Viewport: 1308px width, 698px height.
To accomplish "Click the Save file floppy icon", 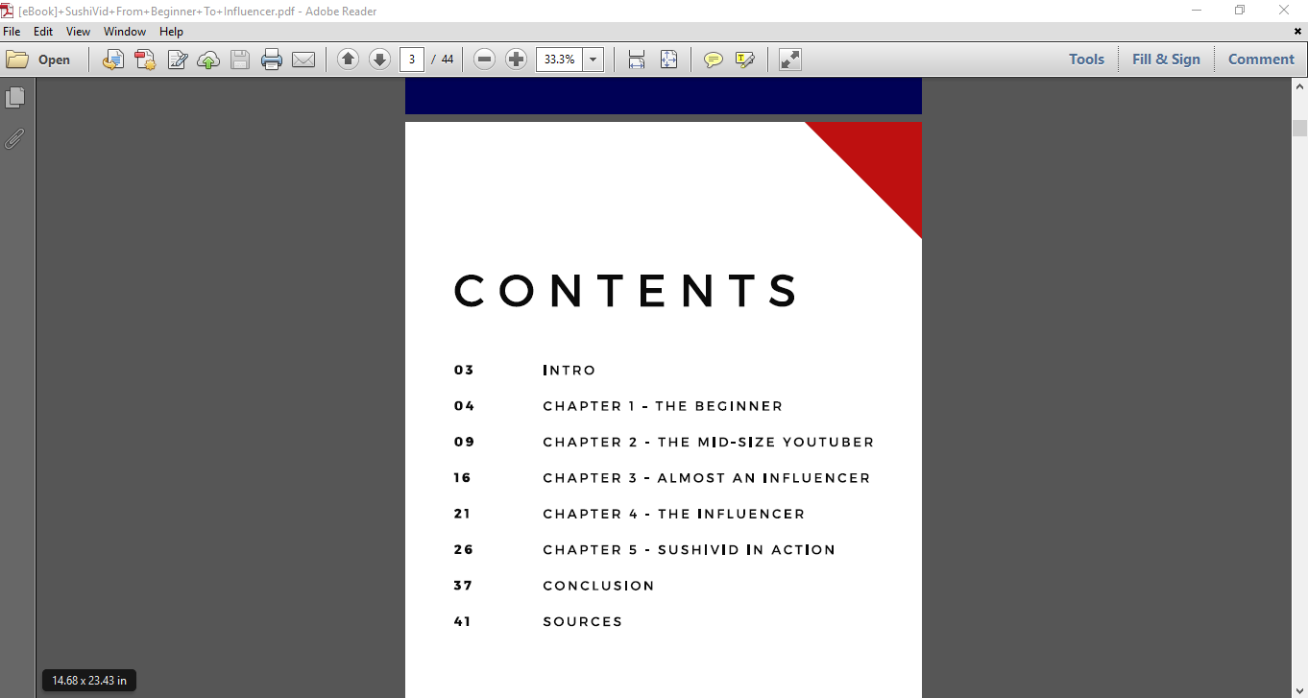I will (x=240, y=60).
